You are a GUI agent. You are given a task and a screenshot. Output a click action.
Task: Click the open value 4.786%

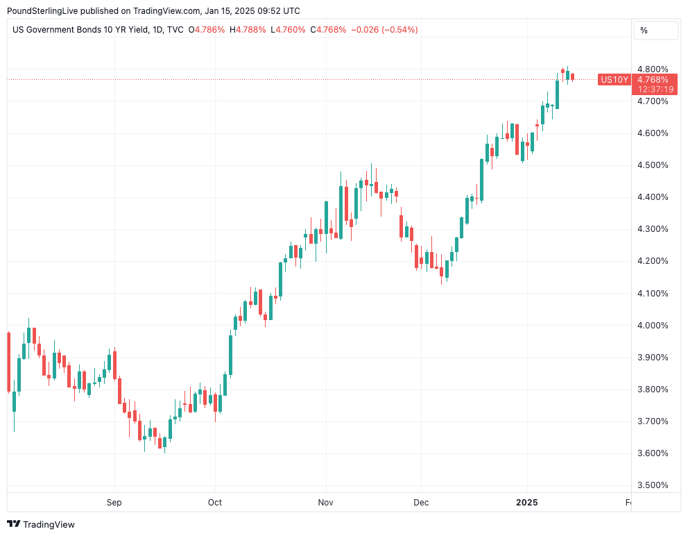pos(210,30)
